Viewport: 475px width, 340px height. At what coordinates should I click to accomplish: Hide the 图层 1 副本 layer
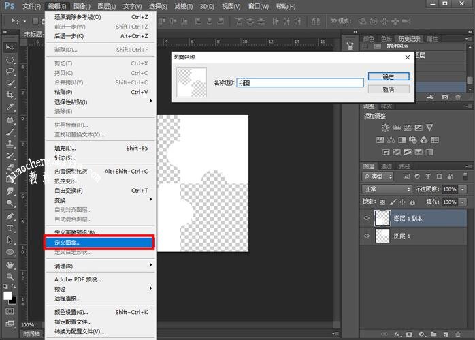pos(367,218)
